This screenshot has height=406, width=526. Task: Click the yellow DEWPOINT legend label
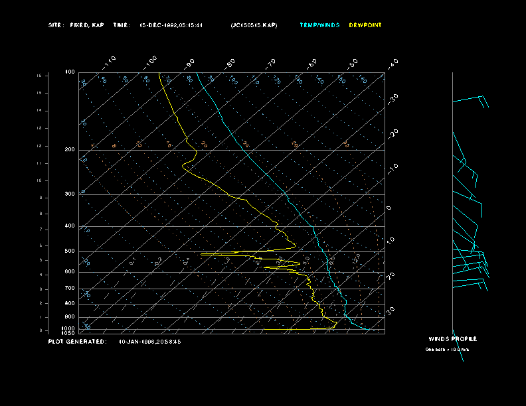[365, 25]
